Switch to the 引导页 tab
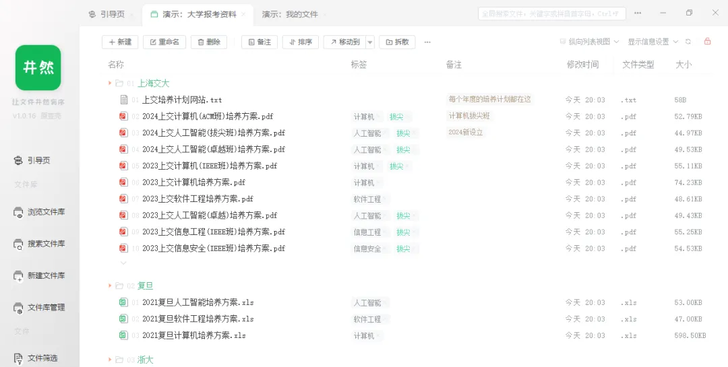This screenshot has height=367, width=728. (x=107, y=14)
